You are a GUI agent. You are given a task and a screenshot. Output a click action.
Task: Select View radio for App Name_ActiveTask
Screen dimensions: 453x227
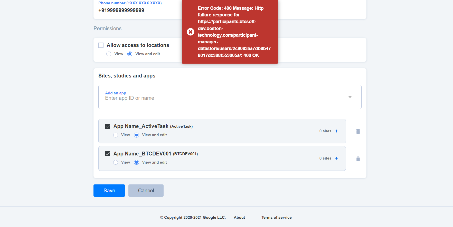pyautogui.click(x=116, y=135)
